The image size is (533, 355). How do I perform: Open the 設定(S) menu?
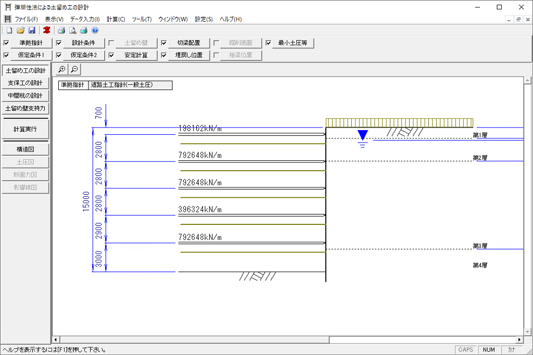[x=204, y=19]
